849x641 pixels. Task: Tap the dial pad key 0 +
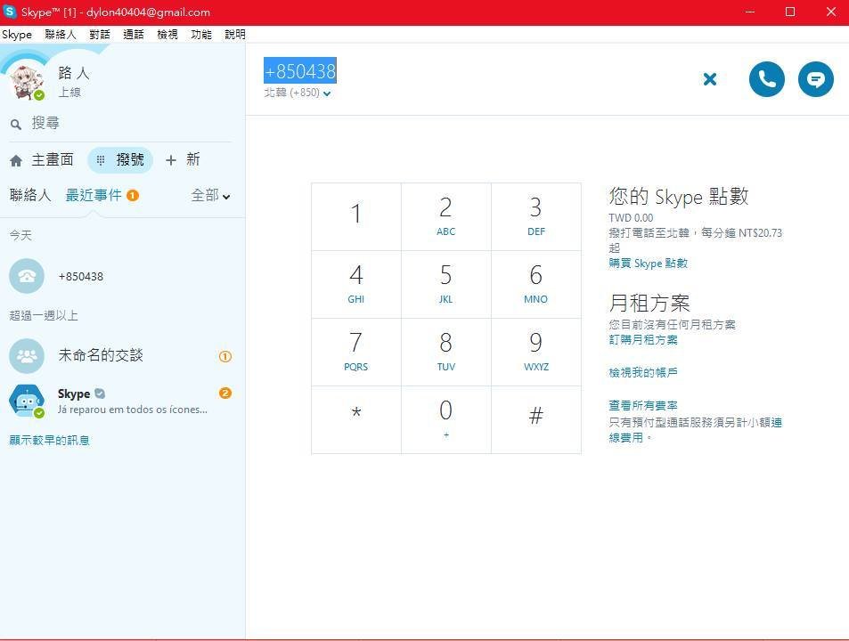coord(446,419)
